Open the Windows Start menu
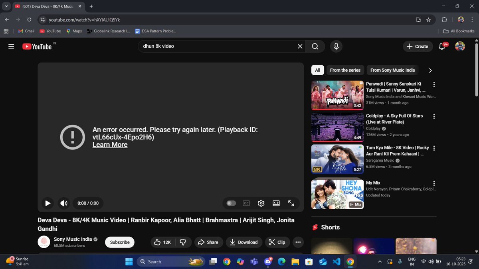This screenshot has width=479, height=269. pyautogui.click(x=129, y=262)
